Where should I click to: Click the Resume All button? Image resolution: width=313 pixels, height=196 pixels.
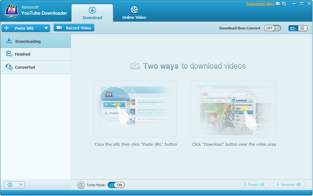pos(289,184)
